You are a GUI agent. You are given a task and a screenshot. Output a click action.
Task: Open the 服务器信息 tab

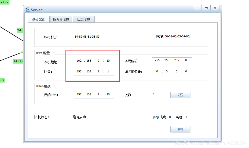pos(61,19)
